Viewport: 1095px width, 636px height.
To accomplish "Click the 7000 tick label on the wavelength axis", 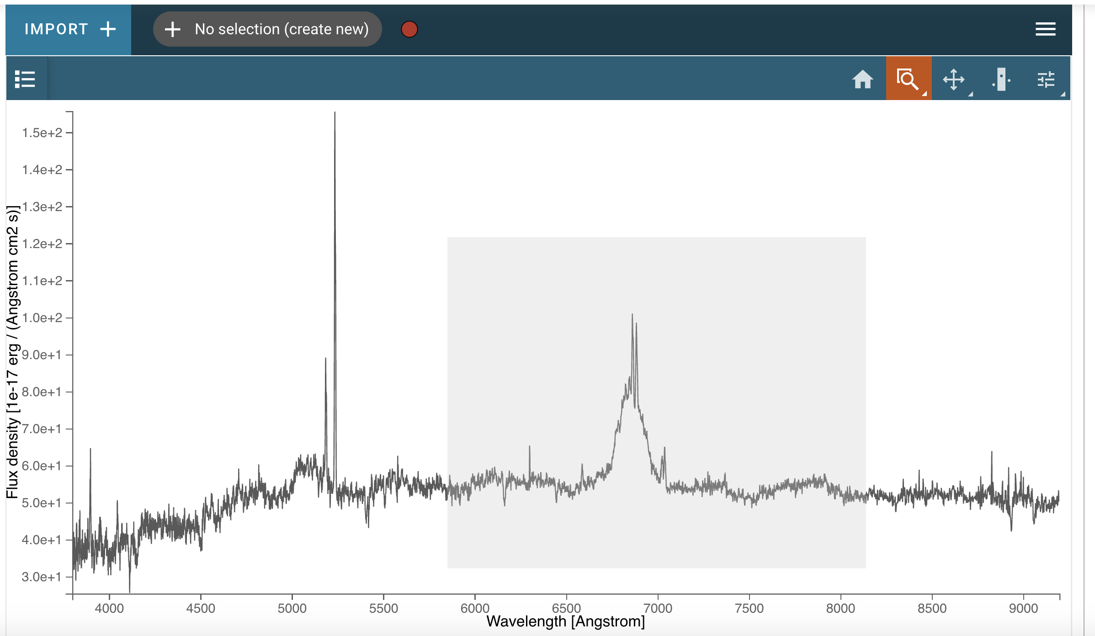I will coord(658,608).
